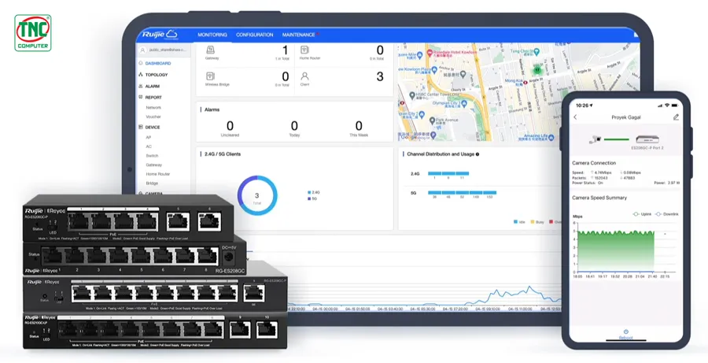Click the Channel Distribution info icon
Screen dimensions: 708x363
[478, 154]
